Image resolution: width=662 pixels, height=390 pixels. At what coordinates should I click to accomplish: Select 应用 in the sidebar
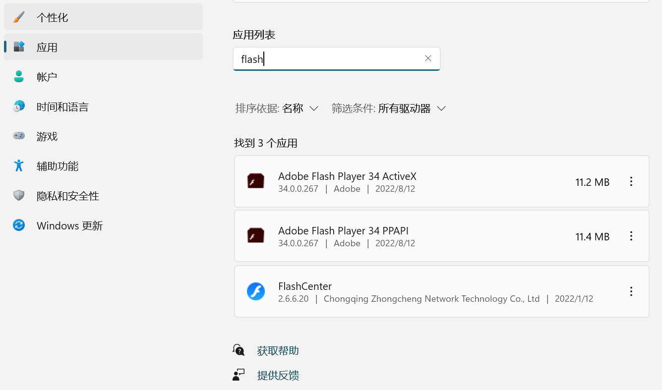coord(103,47)
